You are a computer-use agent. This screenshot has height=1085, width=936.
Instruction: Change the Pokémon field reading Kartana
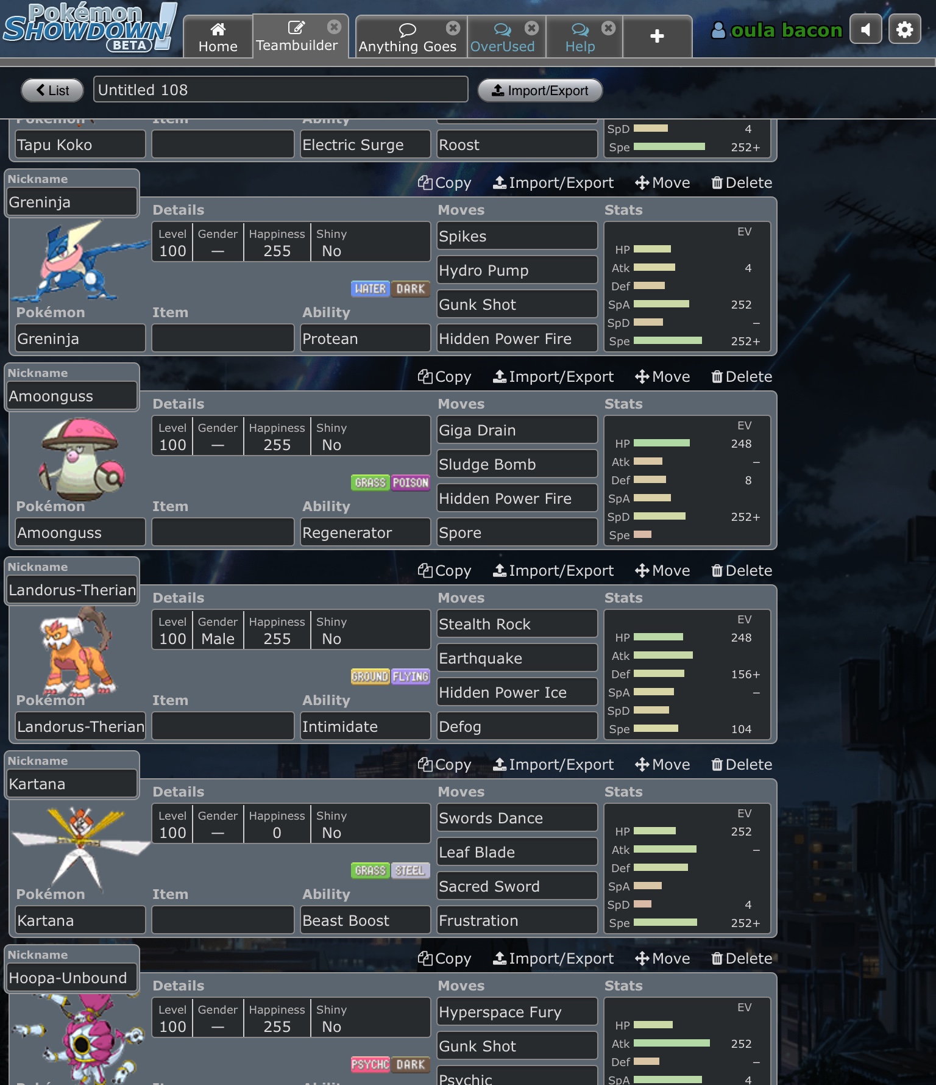coord(80,920)
